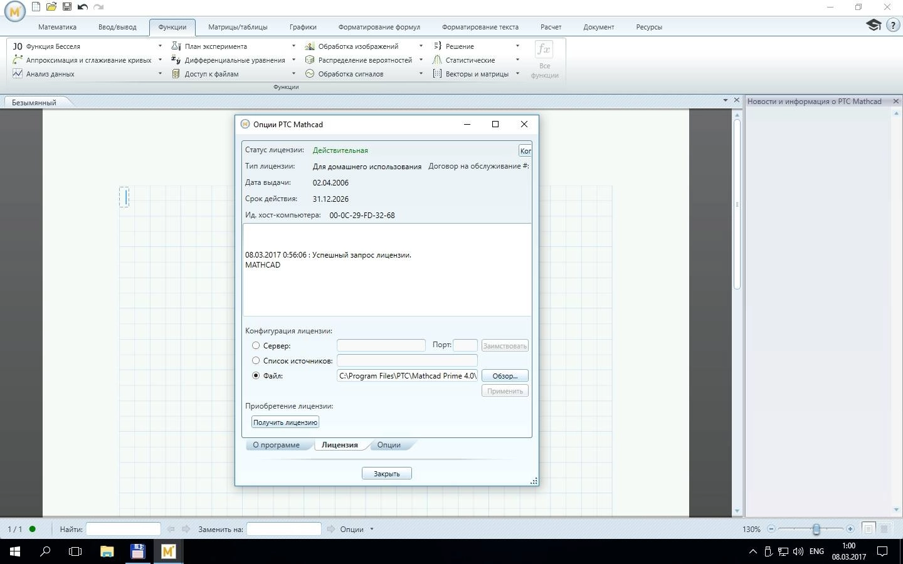Click the Probability distribution icon
This screenshot has height=564, width=903.
coord(310,60)
